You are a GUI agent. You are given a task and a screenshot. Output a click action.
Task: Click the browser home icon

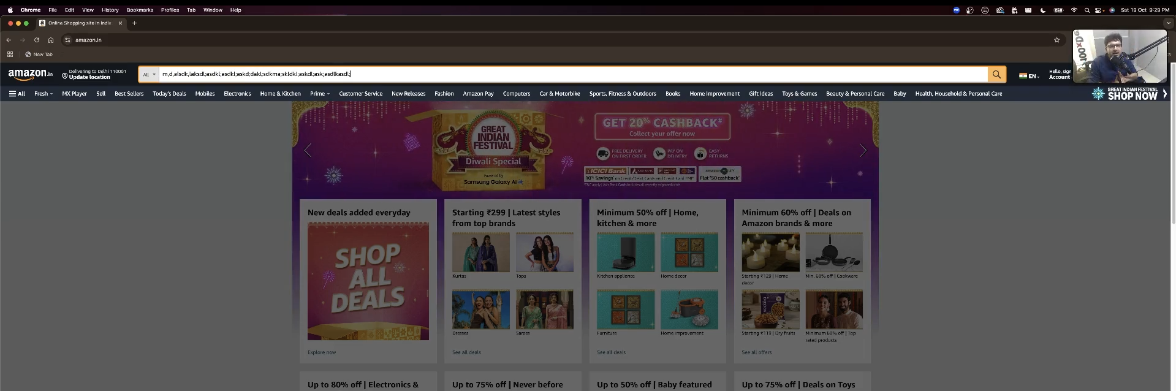pyautogui.click(x=51, y=40)
